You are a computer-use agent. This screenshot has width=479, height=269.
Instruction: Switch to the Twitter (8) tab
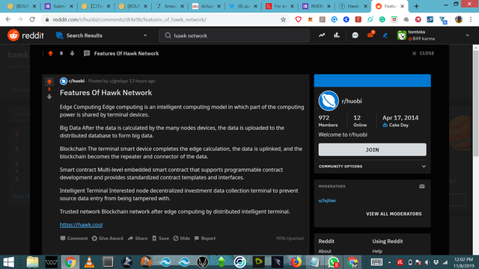243,6
